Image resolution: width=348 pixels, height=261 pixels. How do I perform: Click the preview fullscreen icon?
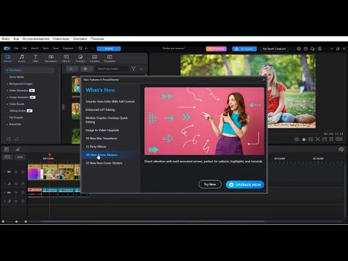click(x=331, y=139)
